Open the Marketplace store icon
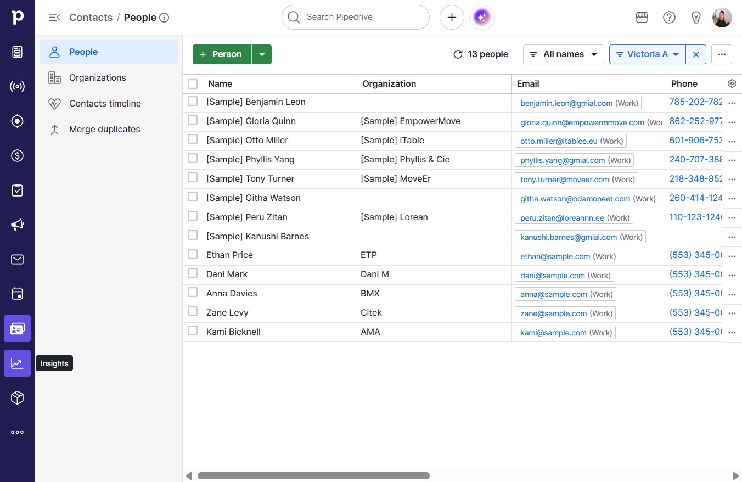Viewport: 742px width, 482px height. [x=642, y=18]
